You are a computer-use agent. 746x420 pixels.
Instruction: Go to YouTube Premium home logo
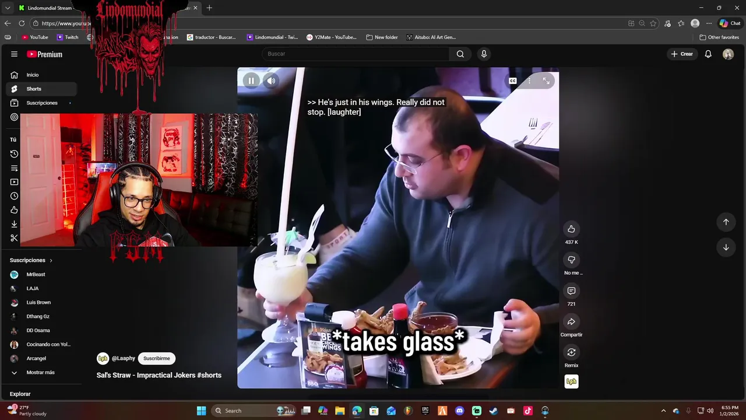(44, 54)
